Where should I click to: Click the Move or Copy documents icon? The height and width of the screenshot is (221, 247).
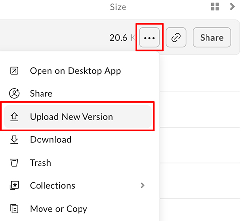click(x=14, y=209)
